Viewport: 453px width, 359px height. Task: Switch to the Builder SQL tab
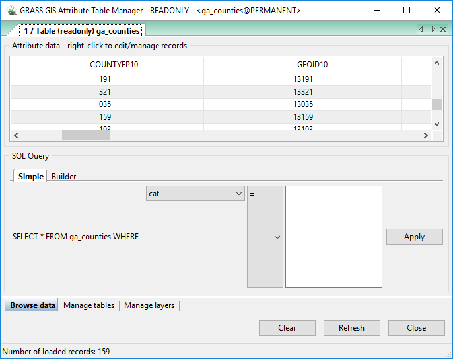click(x=64, y=176)
